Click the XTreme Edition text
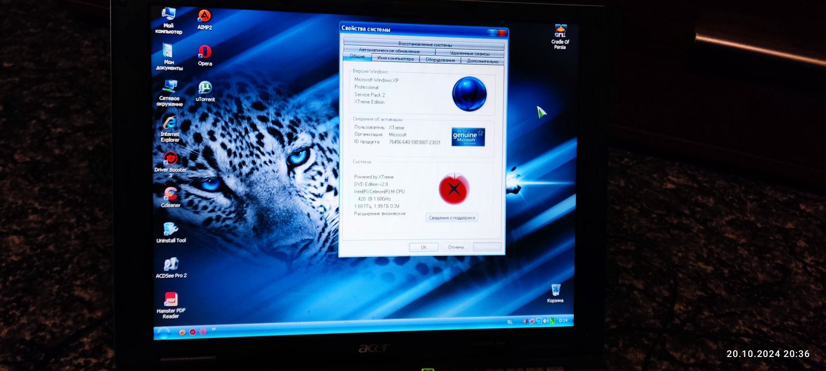 click(369, 102)
